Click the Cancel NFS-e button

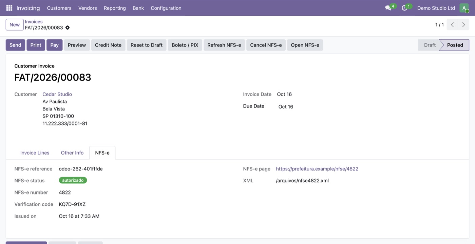(266, 45)
